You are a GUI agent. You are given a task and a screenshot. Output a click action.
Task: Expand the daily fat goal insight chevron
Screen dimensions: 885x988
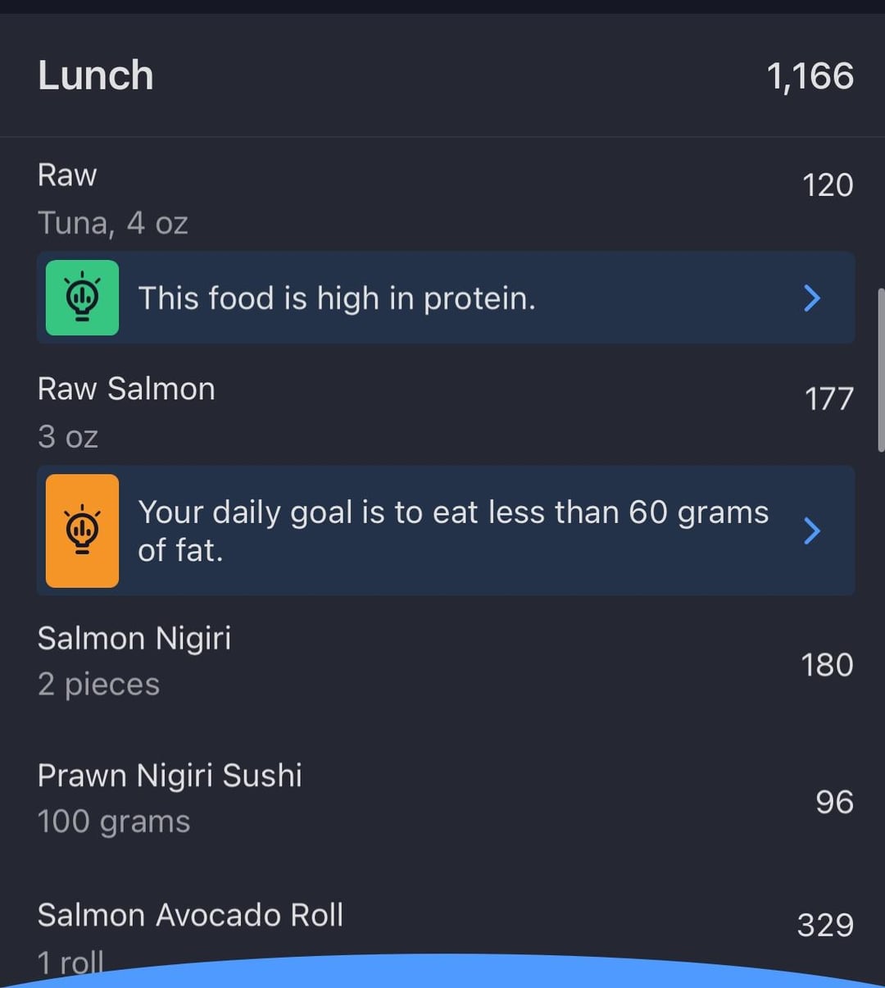811,530
